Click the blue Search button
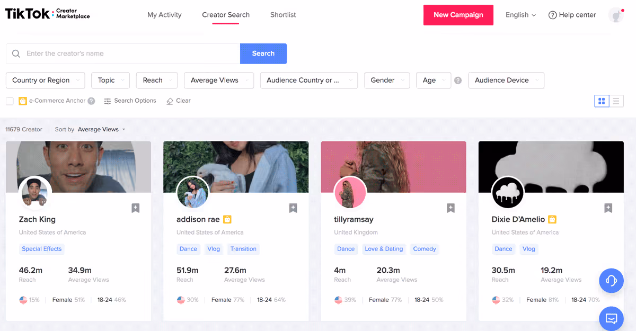 (x=263, y=53)
